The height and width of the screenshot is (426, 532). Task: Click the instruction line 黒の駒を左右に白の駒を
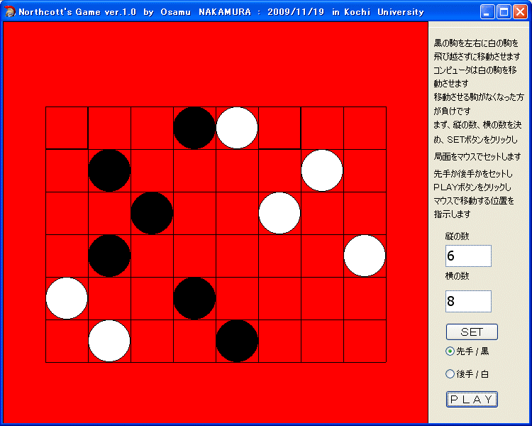point(476,43)
